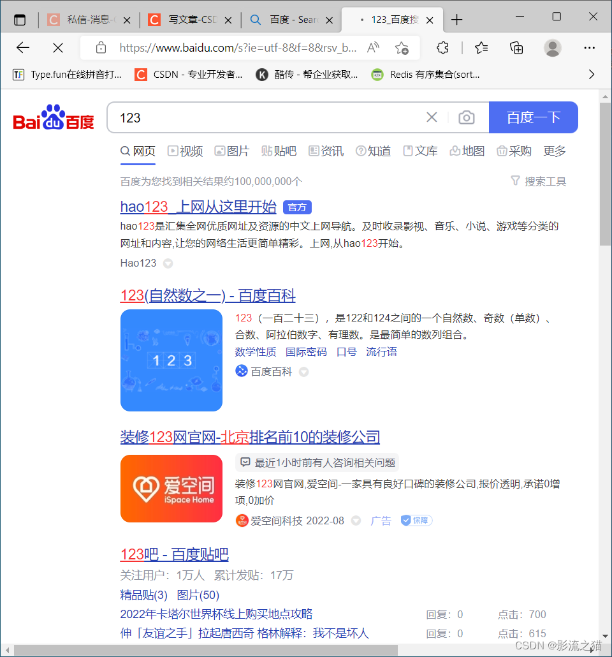The width and height of the screenshot is (612, 657).
Task: Open the CSDN 专业开发者 bookmark
Action: click(x=189, y=75)
